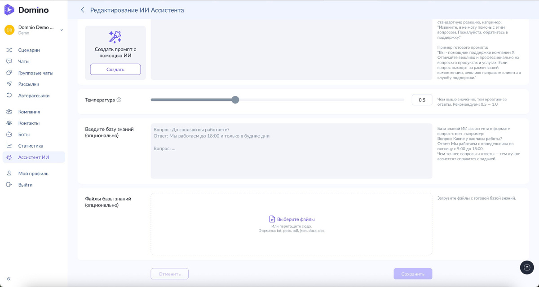
Task: Open Рассылки using the paper plane icon
Action: (10, 84)
